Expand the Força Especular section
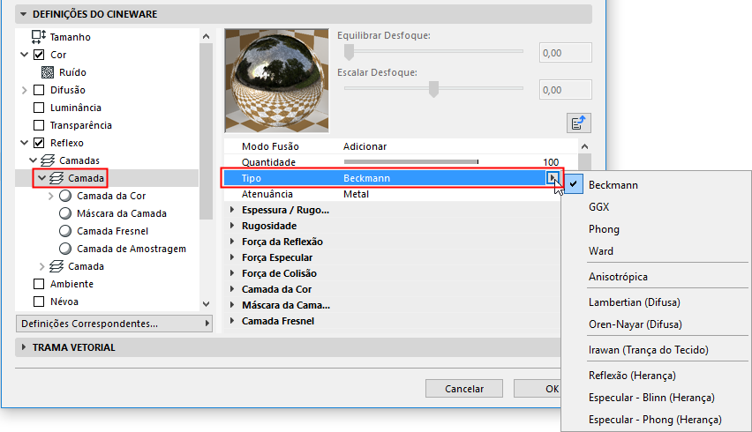Viewport: 752px width, 432px height. coord(232,257)
